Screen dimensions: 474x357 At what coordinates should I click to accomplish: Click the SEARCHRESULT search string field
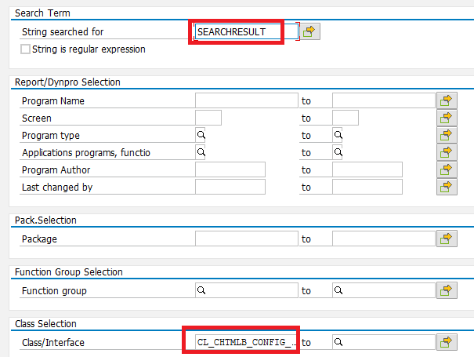(x=246, y=31)
